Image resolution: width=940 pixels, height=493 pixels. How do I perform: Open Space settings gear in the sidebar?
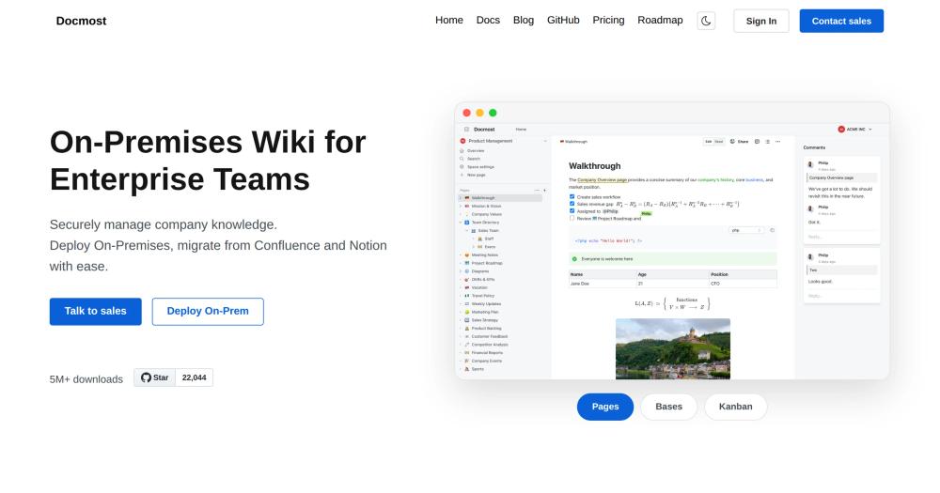[462, 166]
